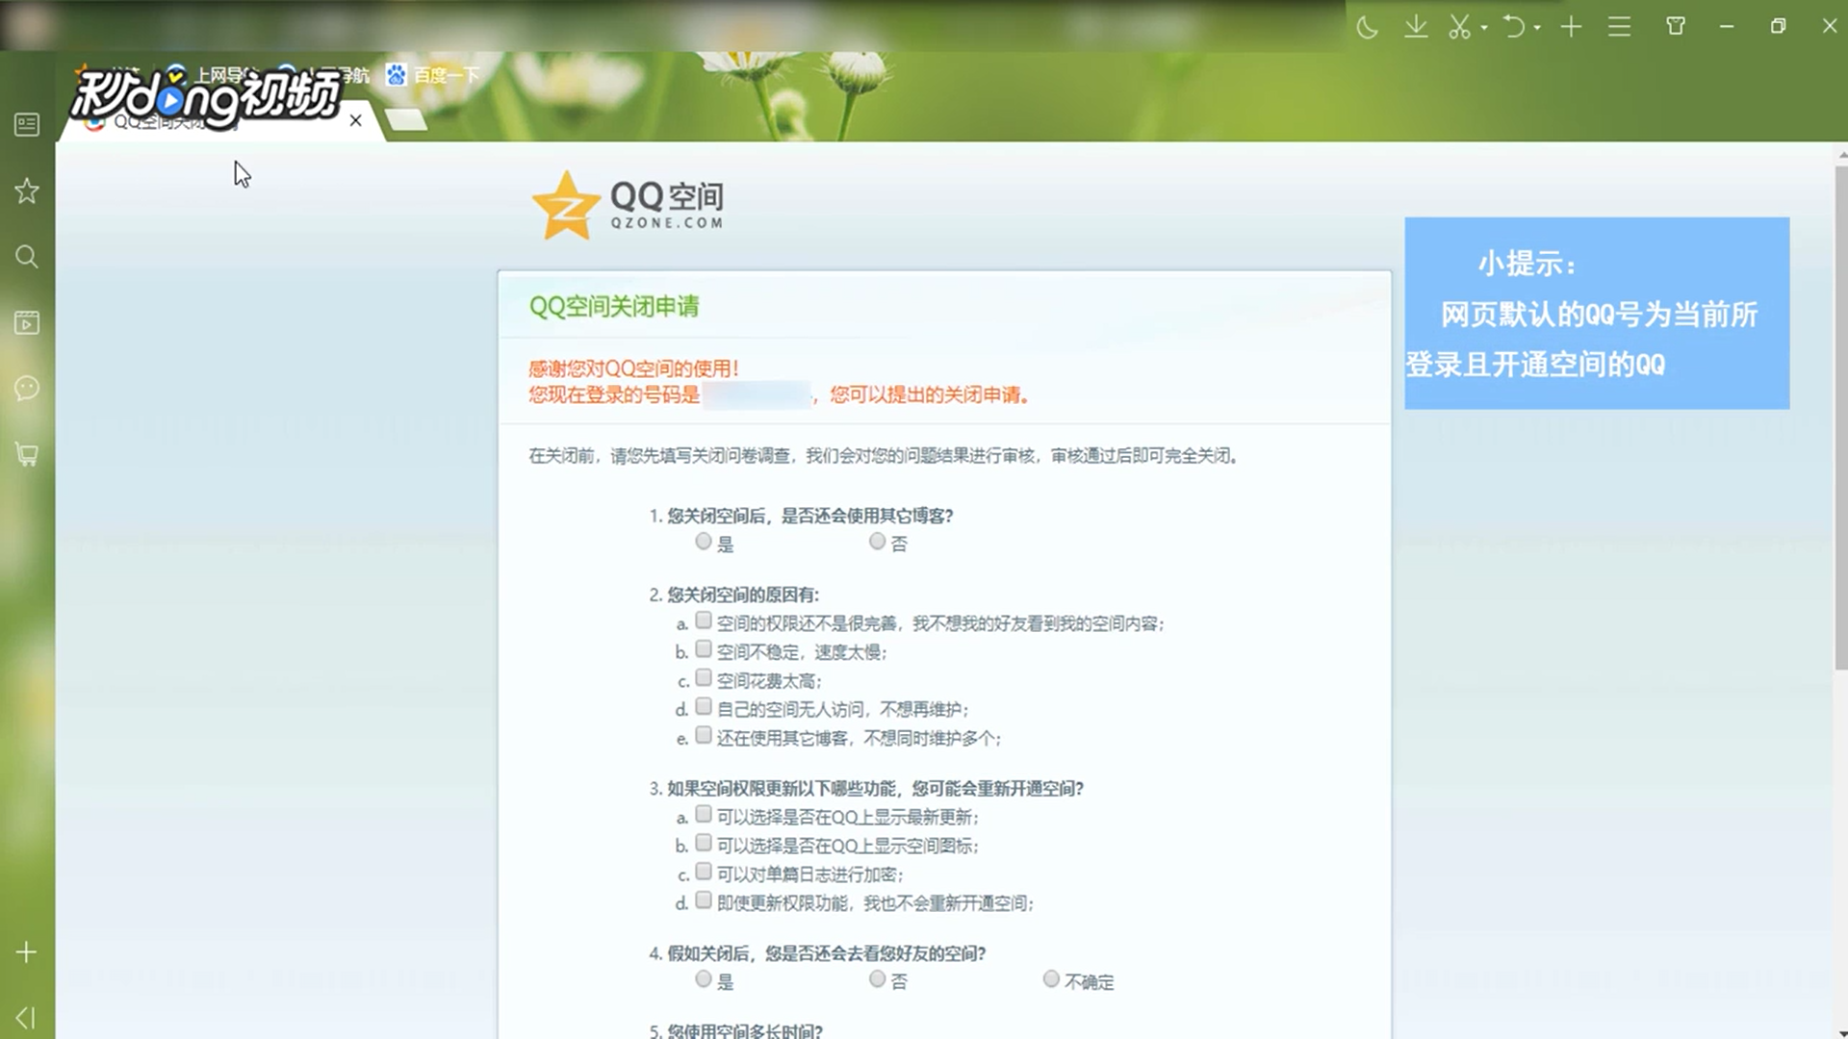Minimize the browser window

[x=1727, y=27]
